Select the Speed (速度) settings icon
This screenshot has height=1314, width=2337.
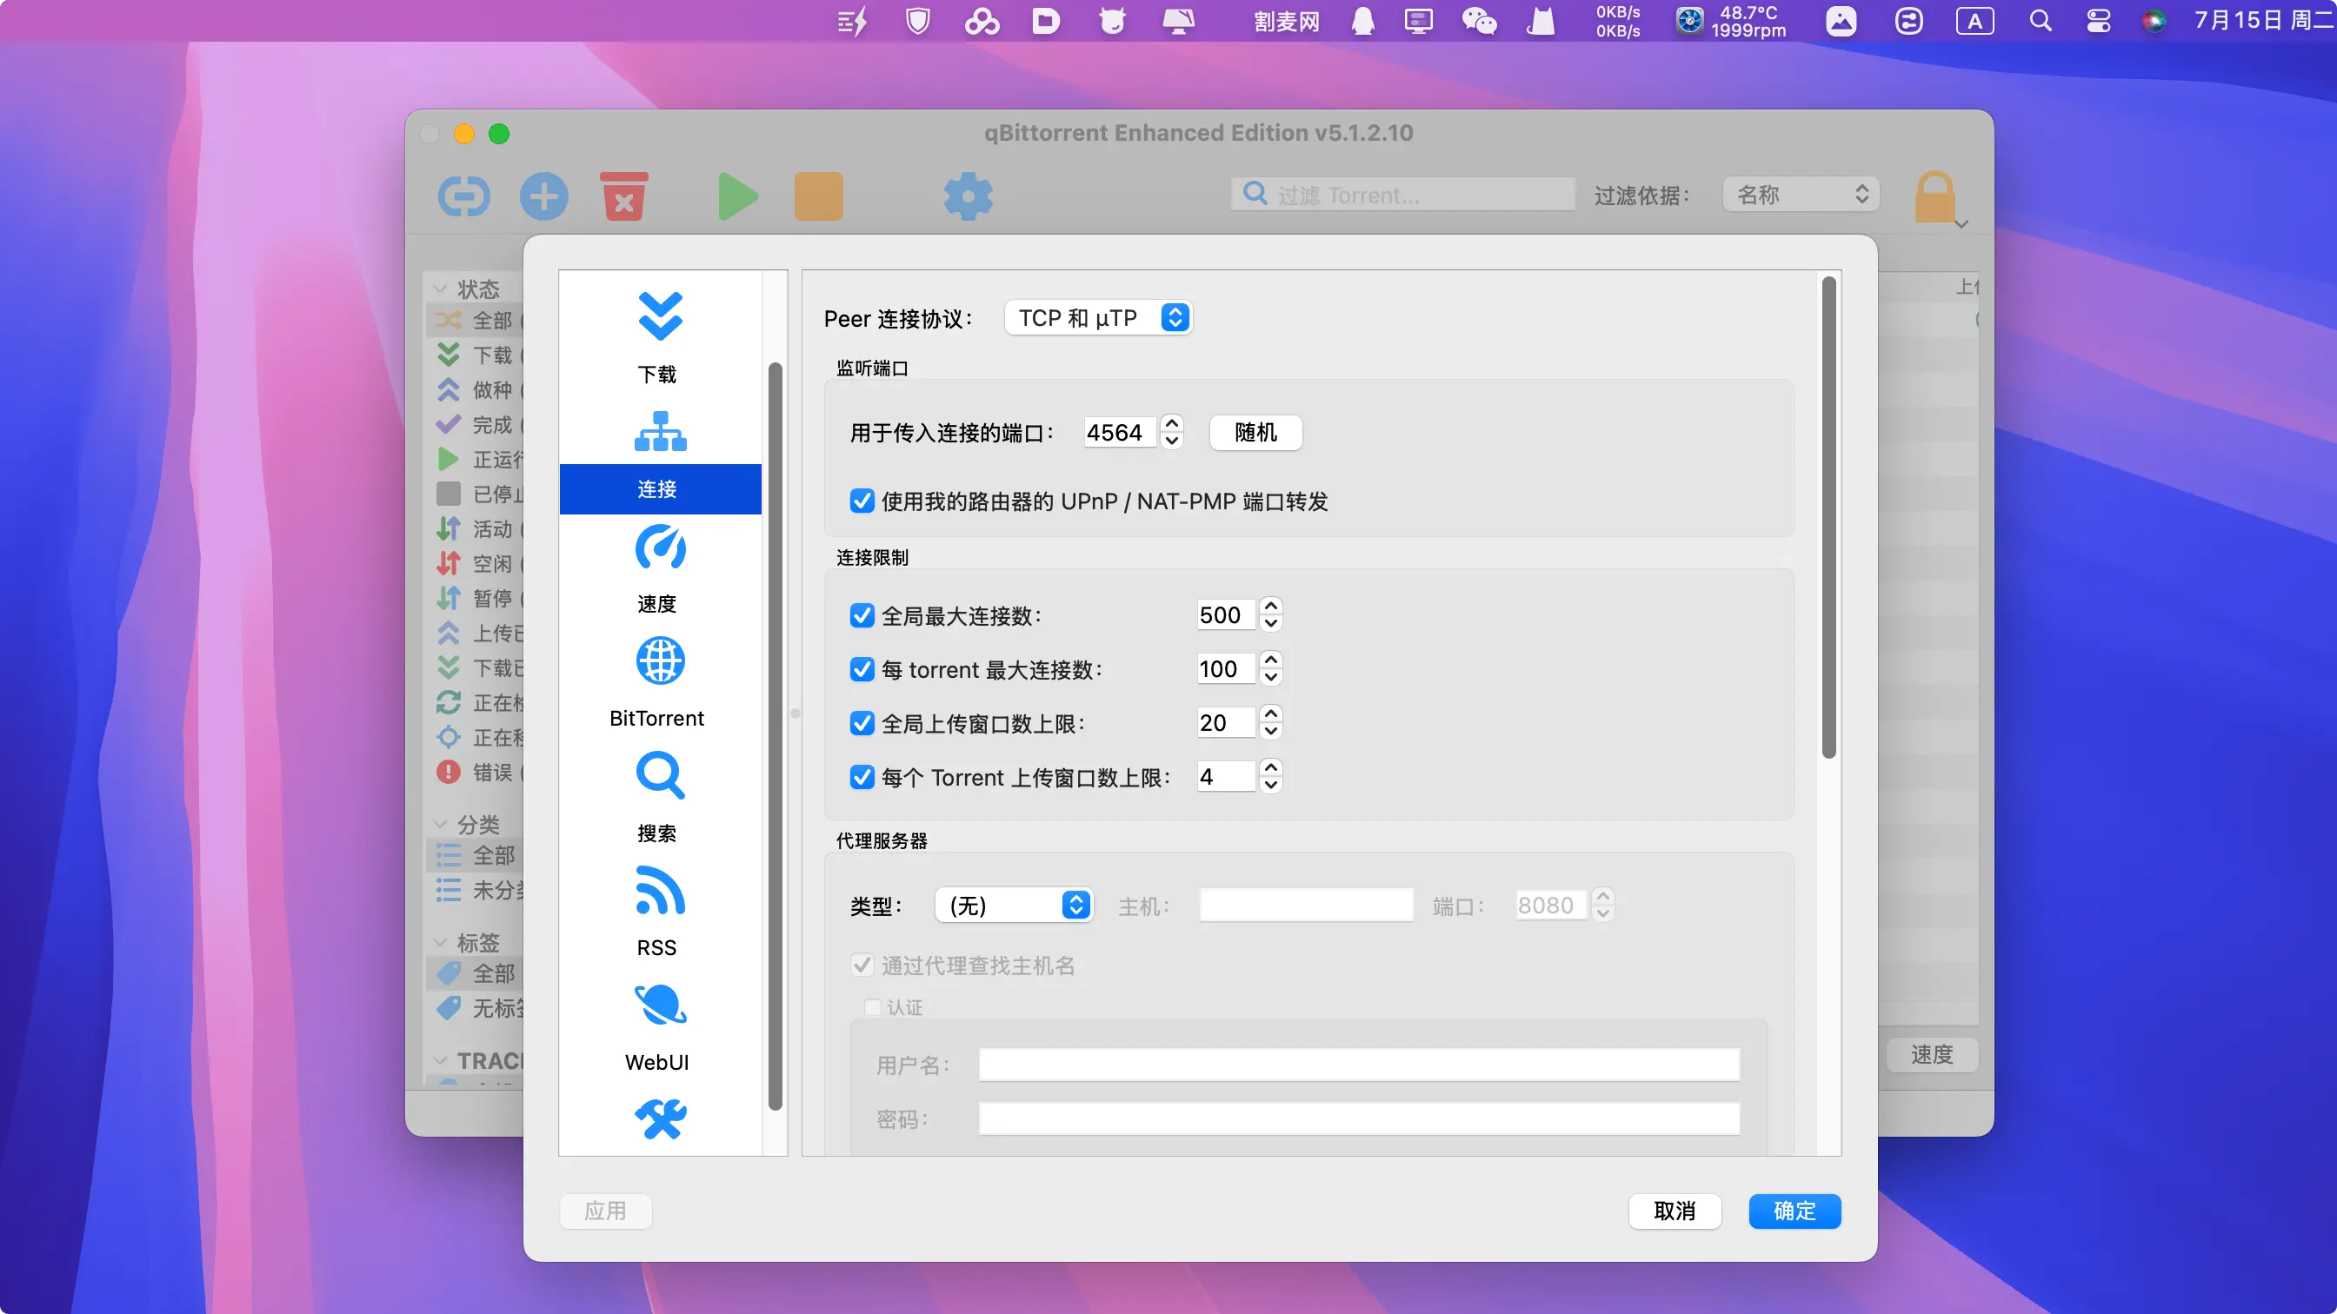point(660,548)
